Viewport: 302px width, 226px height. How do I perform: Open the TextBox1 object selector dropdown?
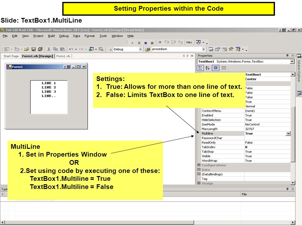point(292,62)
